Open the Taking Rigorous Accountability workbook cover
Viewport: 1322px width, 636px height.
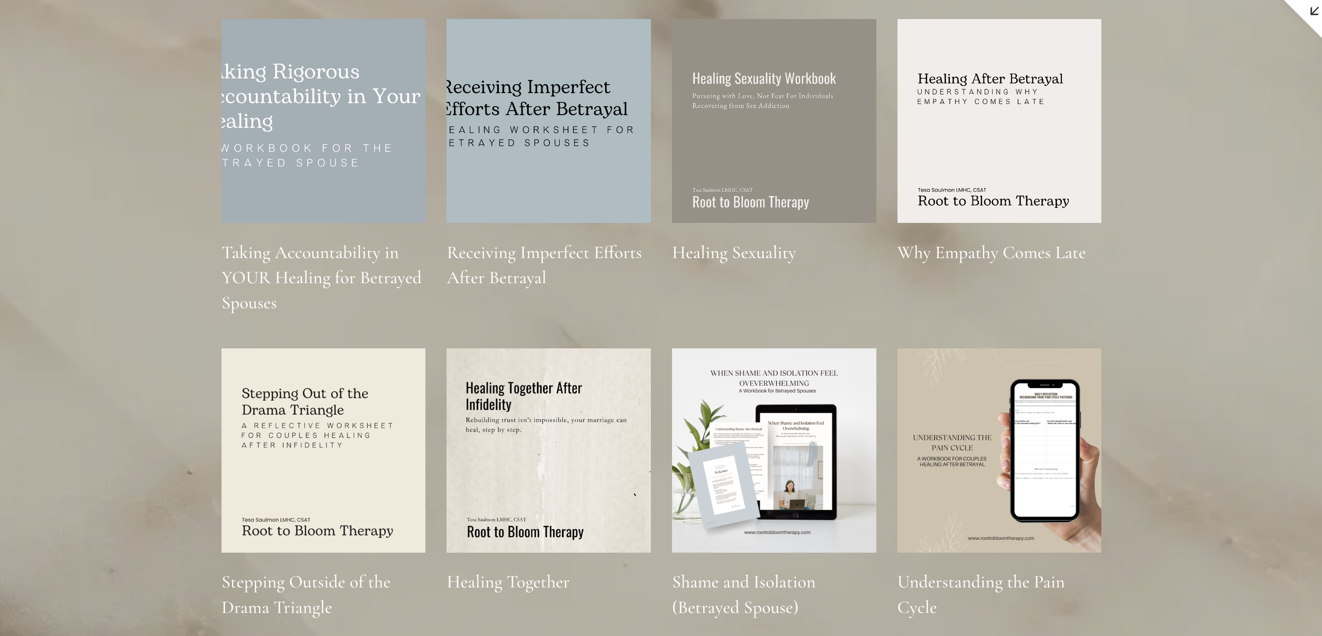[x=323, y=121]
